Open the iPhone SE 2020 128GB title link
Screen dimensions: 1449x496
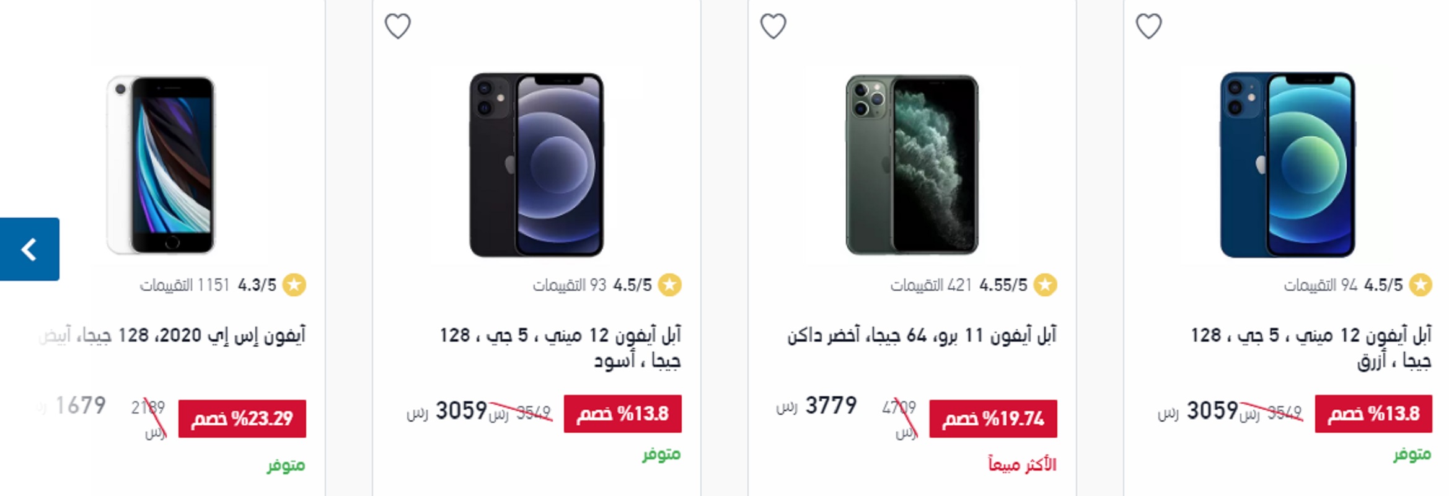172,335
